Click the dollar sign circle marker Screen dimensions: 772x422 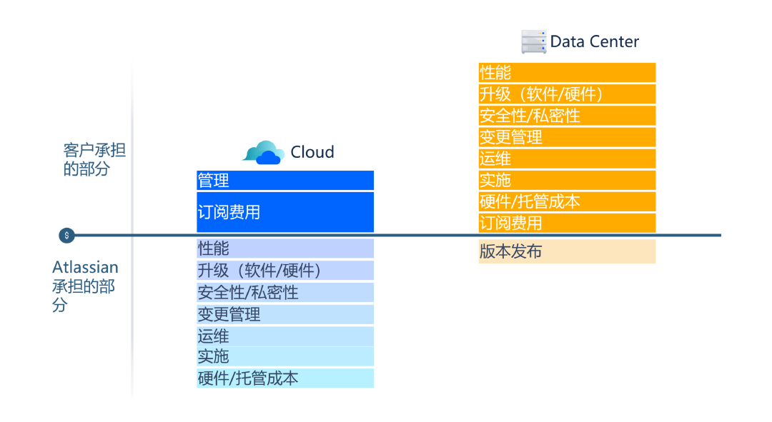point(66,236)
